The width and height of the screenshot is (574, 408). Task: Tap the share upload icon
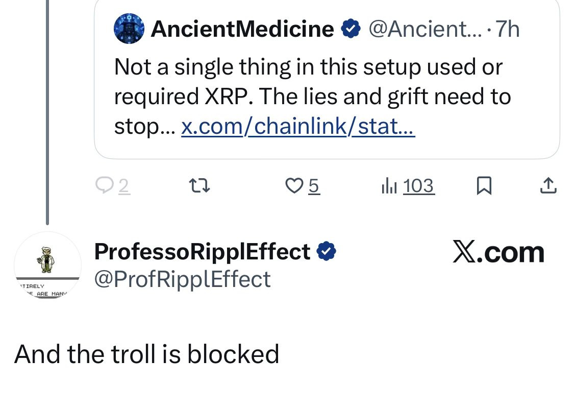click(x=547, y=186)
